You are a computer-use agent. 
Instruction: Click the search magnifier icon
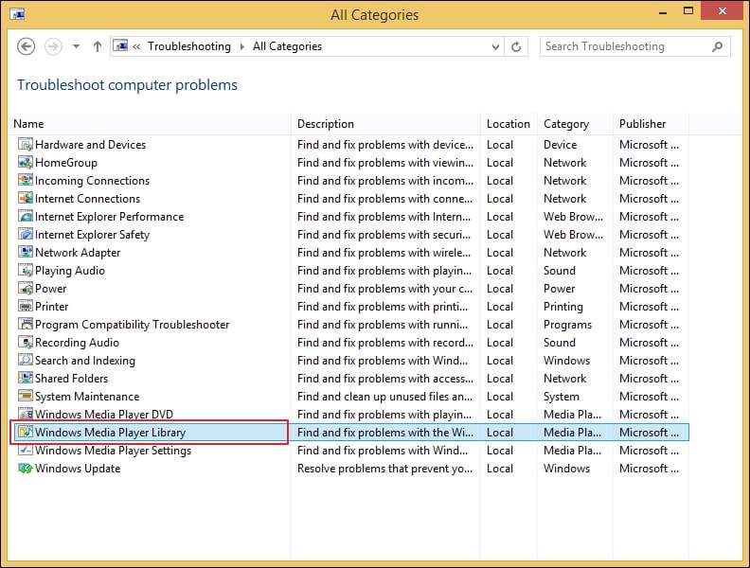(717, 46)
